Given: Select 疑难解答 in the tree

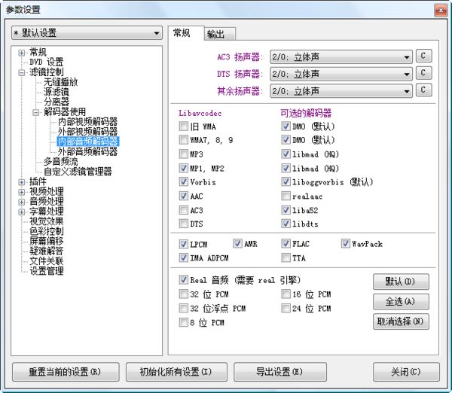Looking at the screenshot, I should [x=47, y=251].
